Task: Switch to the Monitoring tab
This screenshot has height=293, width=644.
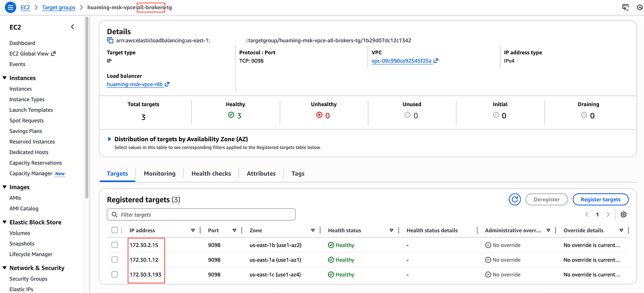Action: pyautogui.click(x=160, y=173)
